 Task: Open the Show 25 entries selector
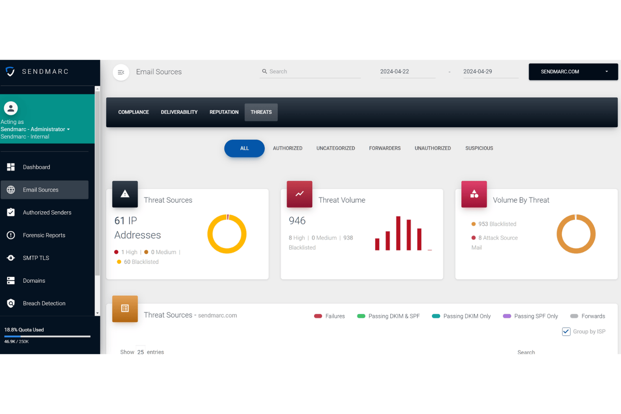(x=141, y=352)
